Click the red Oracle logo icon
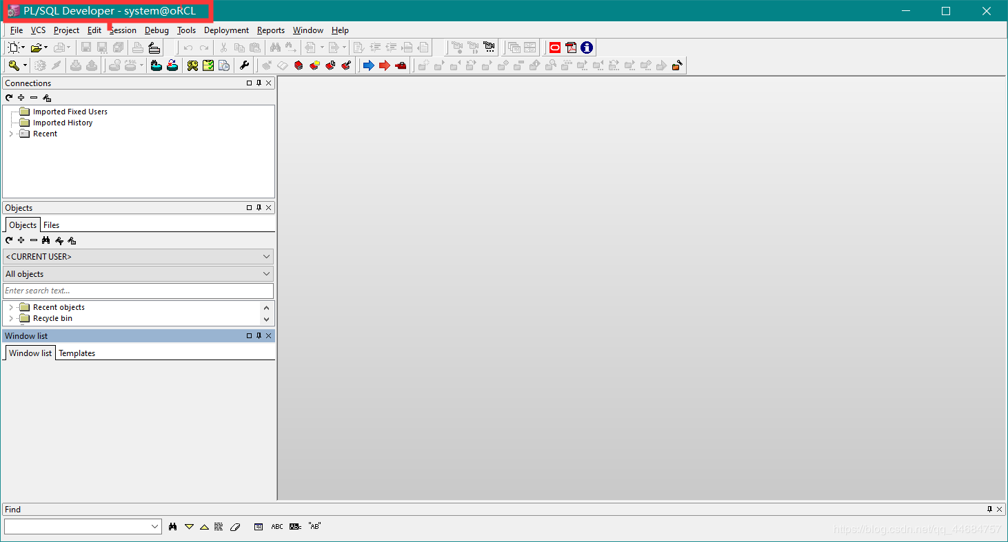 pyautogui.click(x=555, y=48)
